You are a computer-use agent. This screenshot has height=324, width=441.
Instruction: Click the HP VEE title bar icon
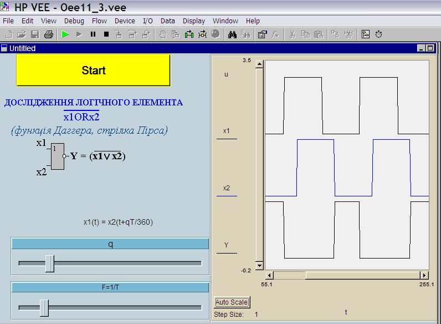(4, 7)
